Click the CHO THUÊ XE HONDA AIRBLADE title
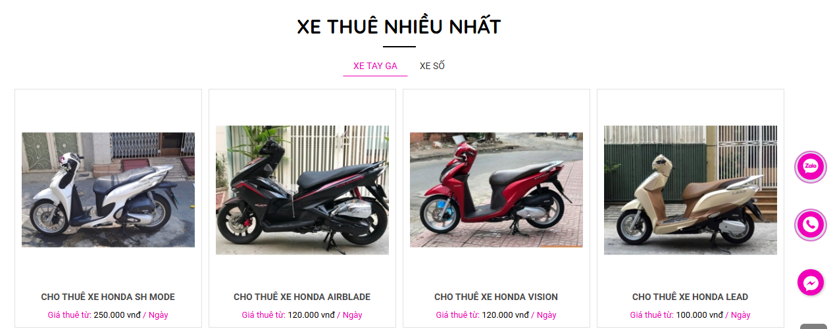The image size is (835, 329). [x=302, y=297]
